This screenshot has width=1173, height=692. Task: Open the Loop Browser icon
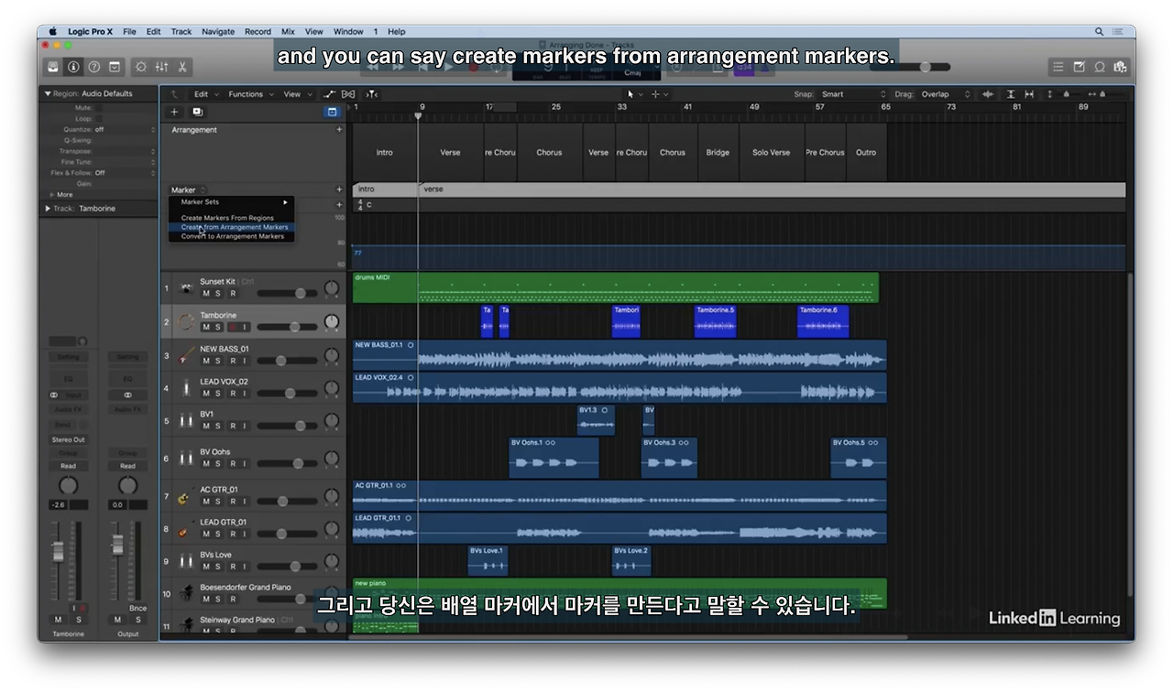click(x=1100, y=67)
